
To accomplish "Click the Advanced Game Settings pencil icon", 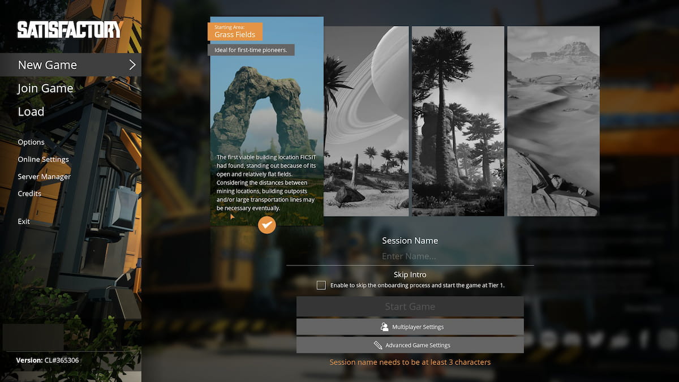I will click(x=378, y=345).
